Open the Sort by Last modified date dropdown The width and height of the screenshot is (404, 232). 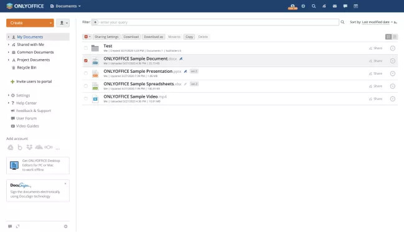(x=377, y=22)
